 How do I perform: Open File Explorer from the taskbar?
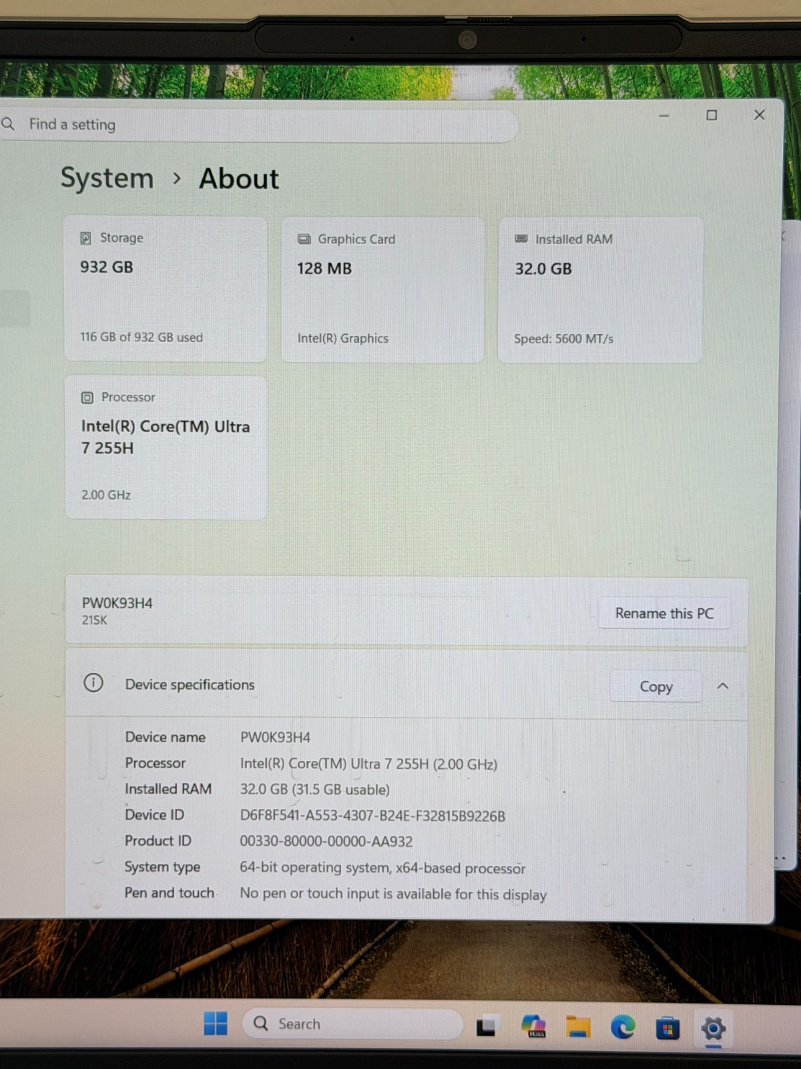[x=578, y=1026]
